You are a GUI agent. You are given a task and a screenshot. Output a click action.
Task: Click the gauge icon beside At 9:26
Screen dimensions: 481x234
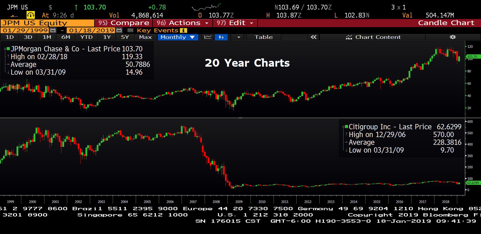pyautogui.click(x=31, y=15)
